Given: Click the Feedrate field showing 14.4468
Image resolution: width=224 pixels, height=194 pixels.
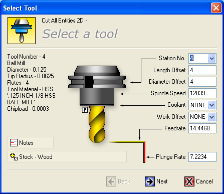Looking at the screenshot, I should [x=202, y=128].
